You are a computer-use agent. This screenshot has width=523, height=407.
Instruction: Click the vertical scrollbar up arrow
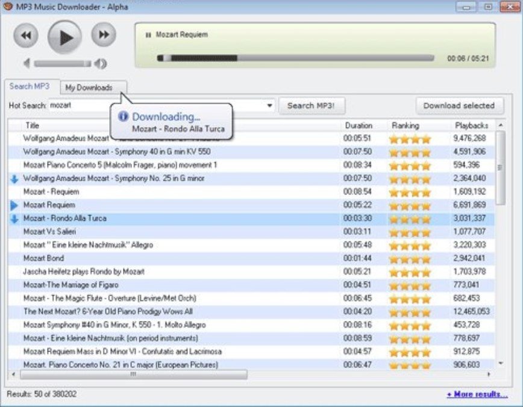click(x=501, y=125)
